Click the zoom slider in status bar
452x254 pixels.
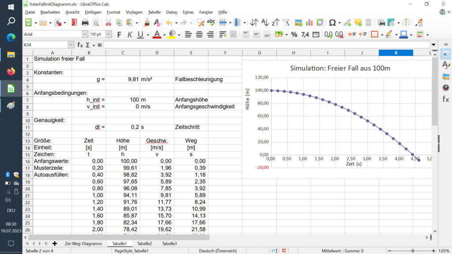coord(413,251)
